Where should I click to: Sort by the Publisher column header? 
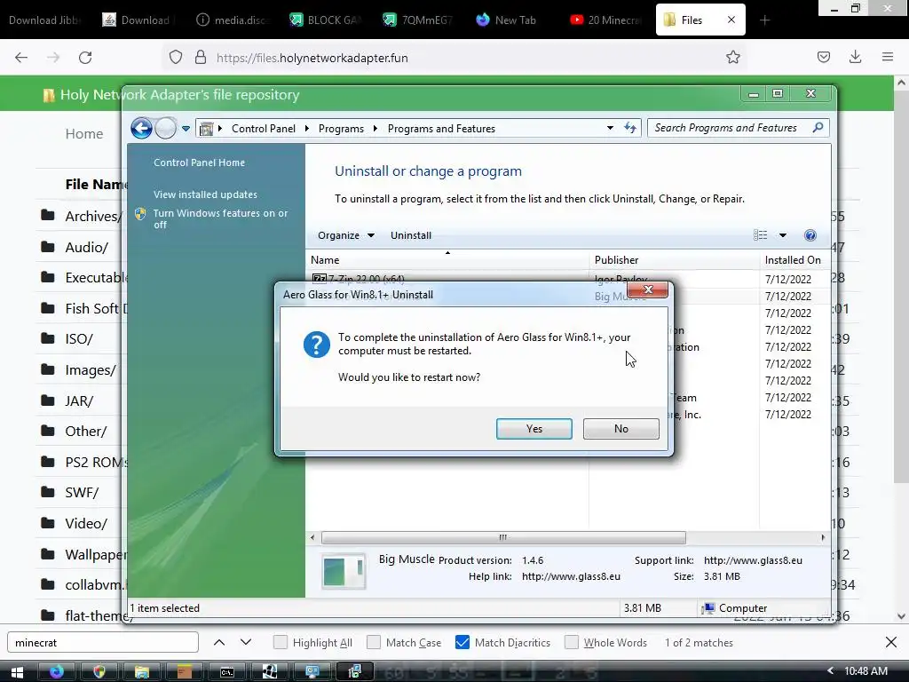tap(675, 260)
